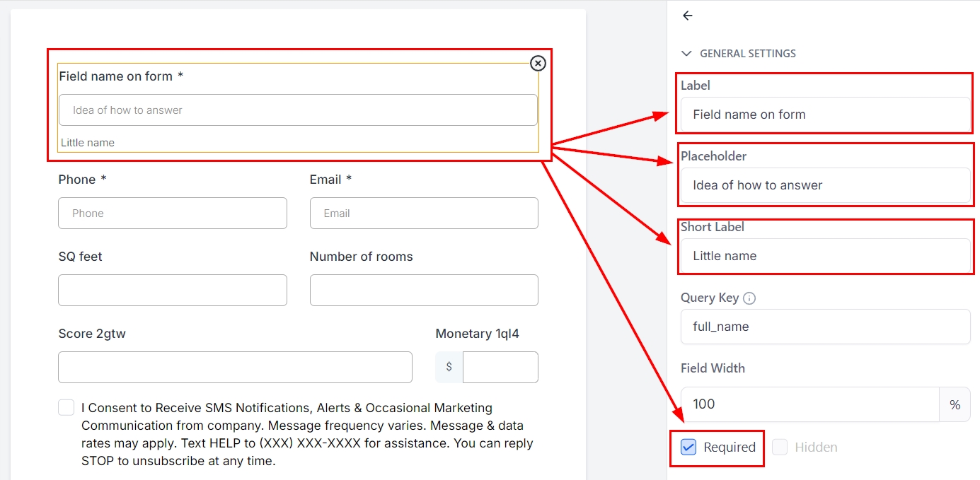Click the percent unit beside Field Width
Image resolution: width=980 pixels, height=480 pixels.
tap(955, 404)
